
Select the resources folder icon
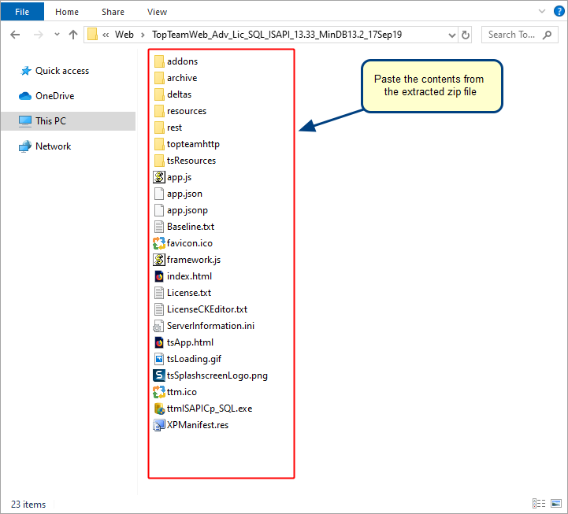point(159,111)
